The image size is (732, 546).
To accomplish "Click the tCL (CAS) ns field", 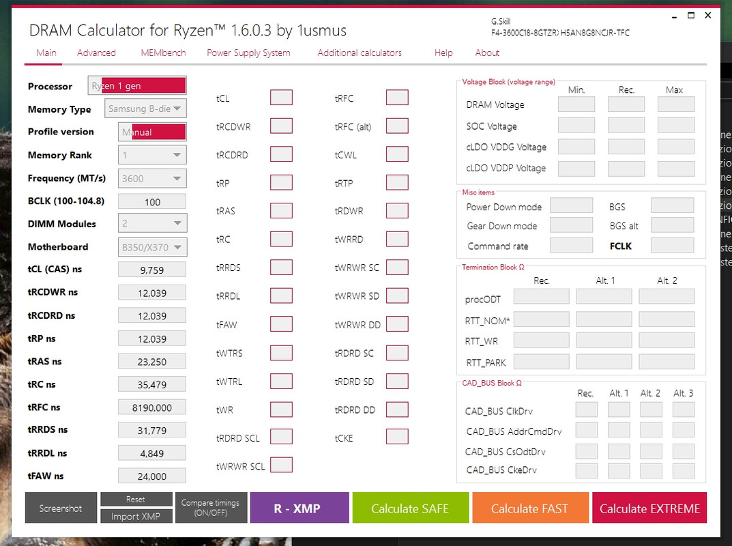I will [x=152, y=270].
